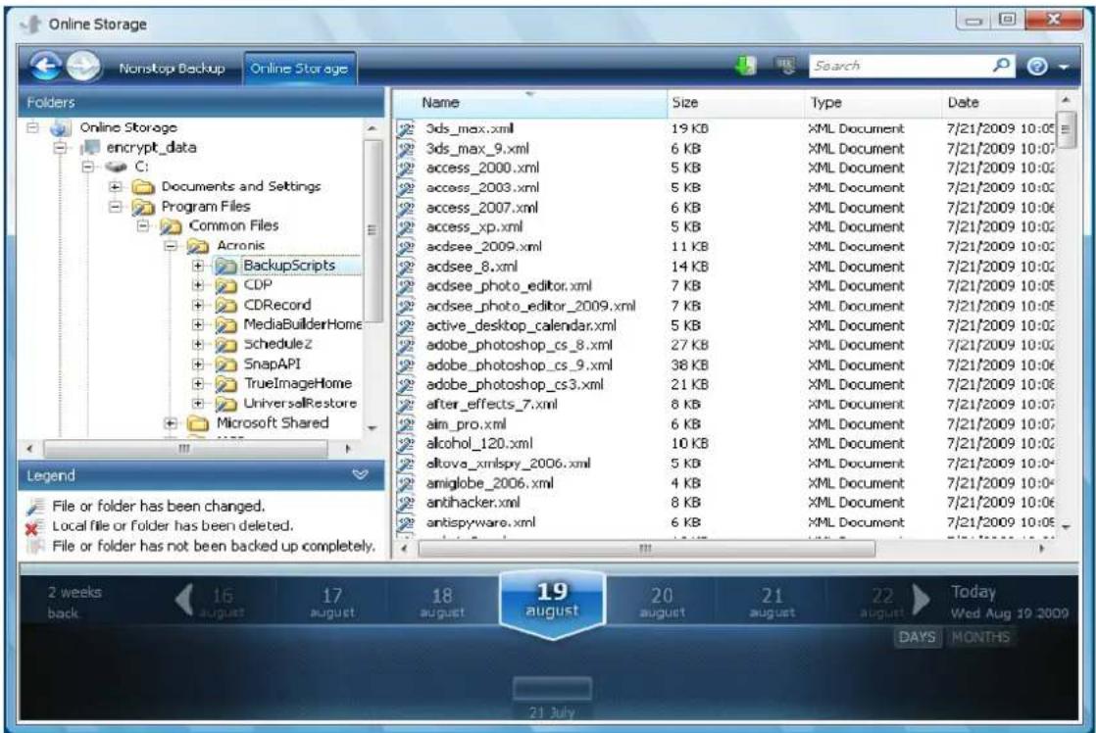
Task: Move timeline back with left arrow
Action: click(184, 600)
